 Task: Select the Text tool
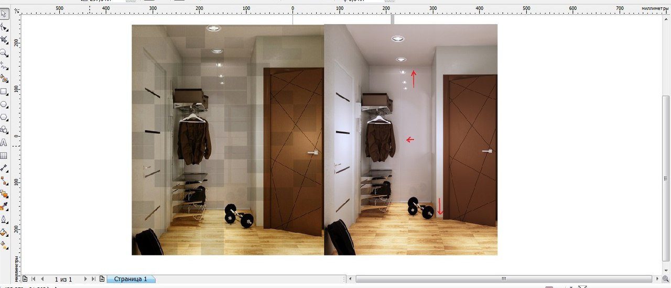click(4, 142)
